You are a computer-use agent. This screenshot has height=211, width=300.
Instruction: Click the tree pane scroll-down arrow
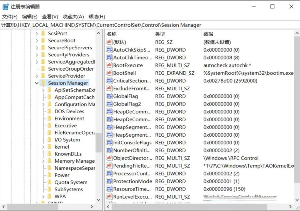click(99, 200)
